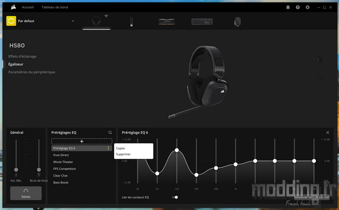This screenshot has width=339, height=210.
Task: Choose Supprimer in the context menu
Action: click(123, 154)
